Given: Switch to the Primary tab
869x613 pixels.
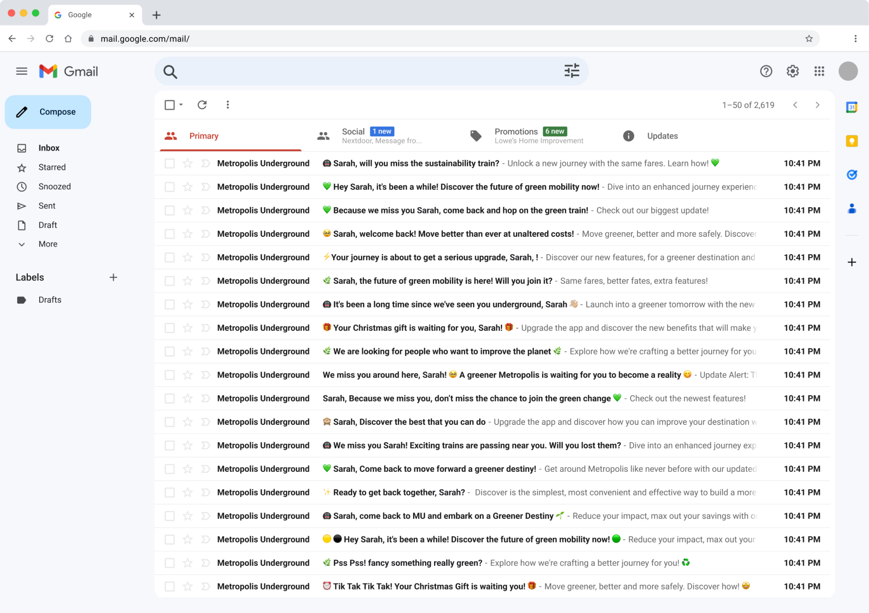Looking at the screenshot, I should pyautogui.click(x=231, y=136).
